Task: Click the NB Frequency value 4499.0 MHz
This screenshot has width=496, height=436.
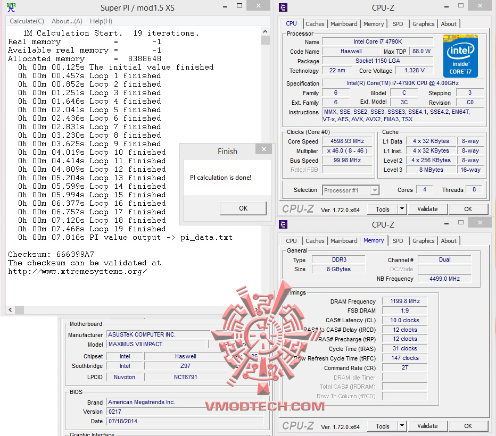Action: [x=444, y=279]
